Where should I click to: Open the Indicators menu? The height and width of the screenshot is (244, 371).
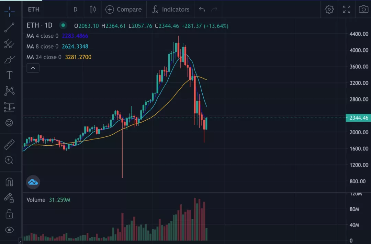point(170,9)
